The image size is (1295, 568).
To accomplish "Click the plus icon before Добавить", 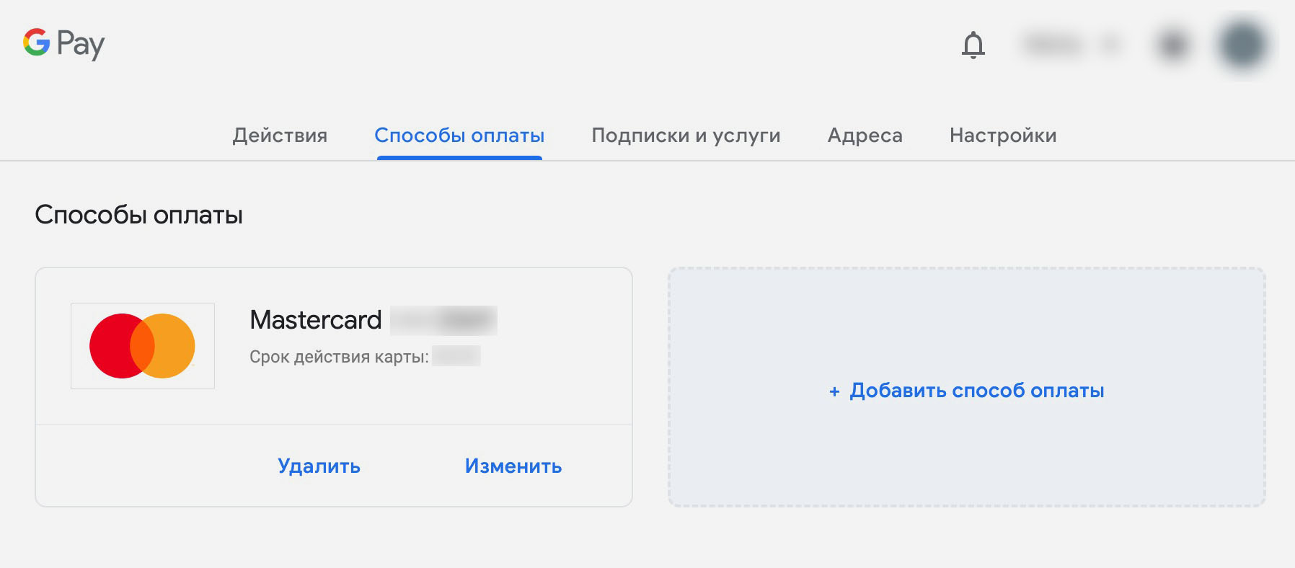I will pos(834,391).
